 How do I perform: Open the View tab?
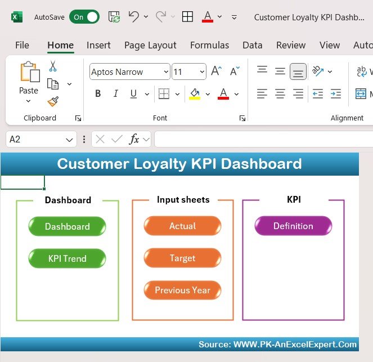(330, 45)
